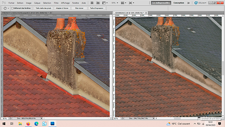Close the _SDI0002ACC.tif document tab
The height and width of the screenshot is (127, 225).
(146, 13)
